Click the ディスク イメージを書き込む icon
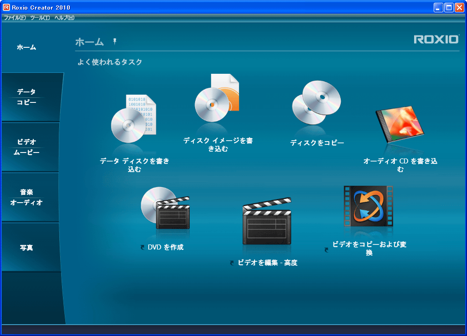The width and height of the screenshot is (467, 336). pos(217,98)
